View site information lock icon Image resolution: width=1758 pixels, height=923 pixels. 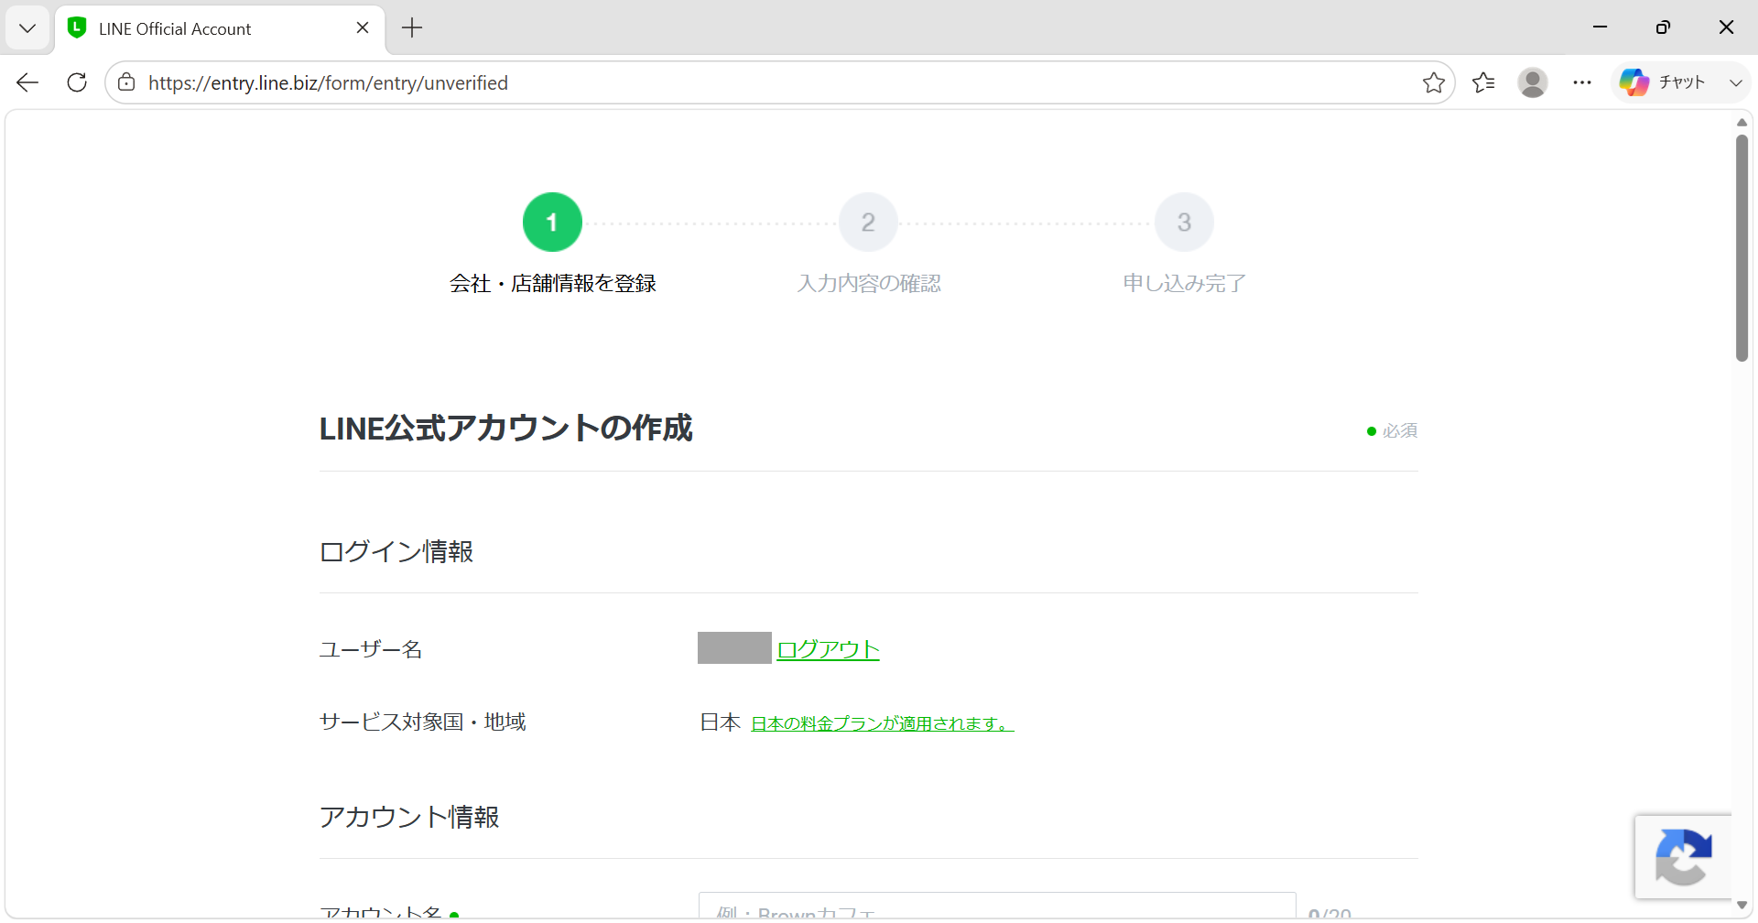126,82
